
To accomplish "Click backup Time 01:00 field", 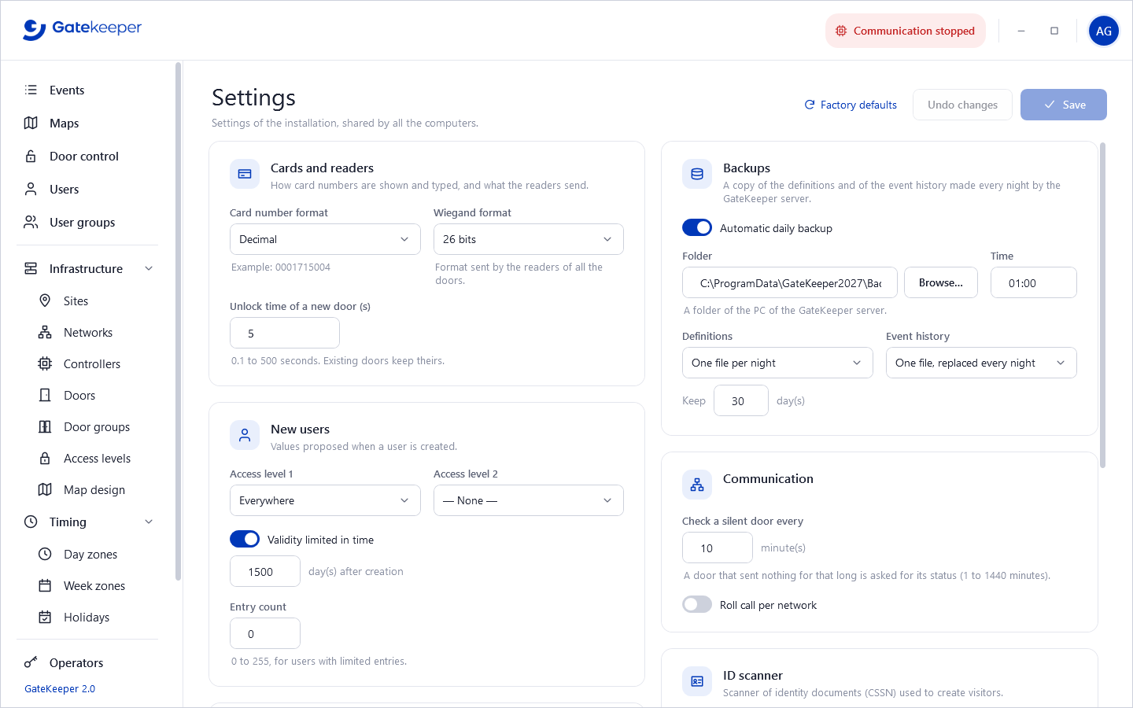I will coord(1034,282).
